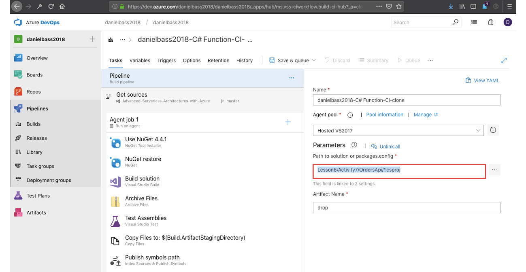The height and width of the screenshot is (272, 526).
Task: Select the Use NuGet 4.4.1 task
Action: 205,142
